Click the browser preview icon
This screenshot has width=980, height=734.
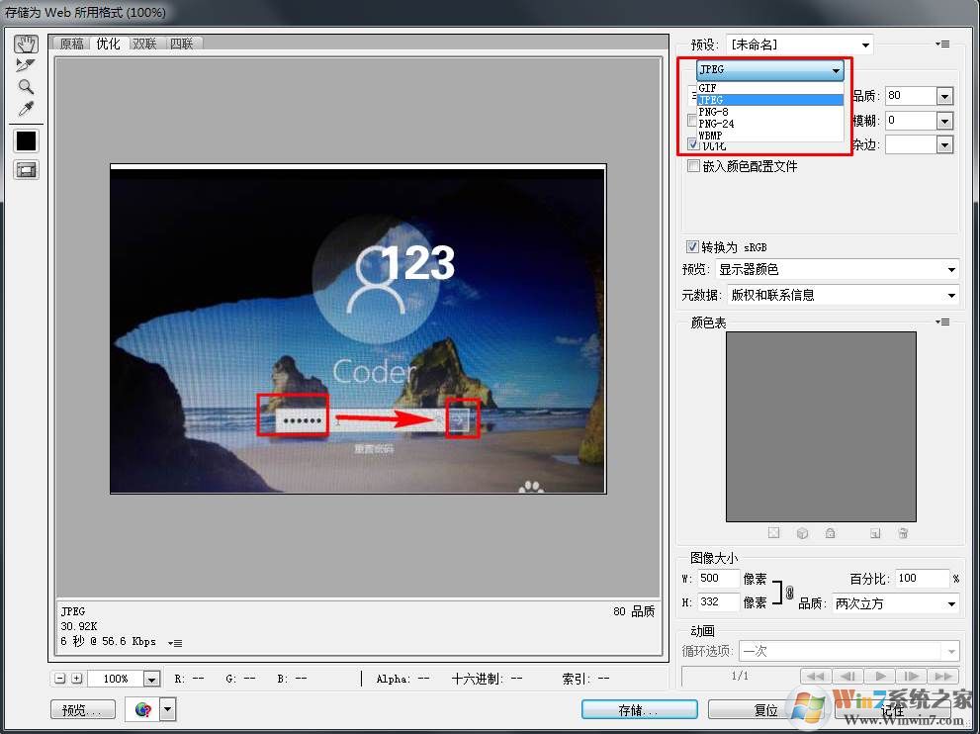144,709
